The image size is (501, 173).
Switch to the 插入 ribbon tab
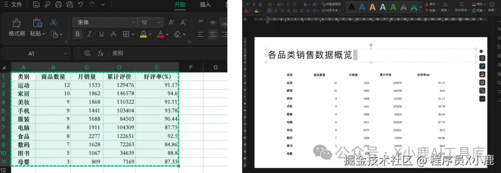click(x=205, y=5)
